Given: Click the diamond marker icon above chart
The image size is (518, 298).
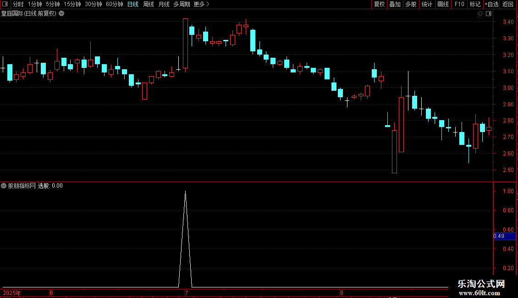Looking at the screenshot, I should [480, 14].
